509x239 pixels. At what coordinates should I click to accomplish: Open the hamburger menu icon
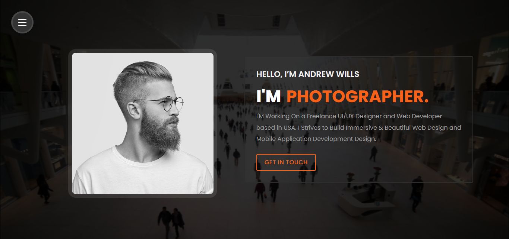22,22
